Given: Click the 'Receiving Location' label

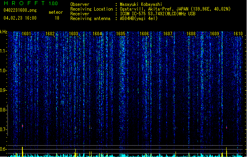Looking at the screenshot, I should (91, 9).
